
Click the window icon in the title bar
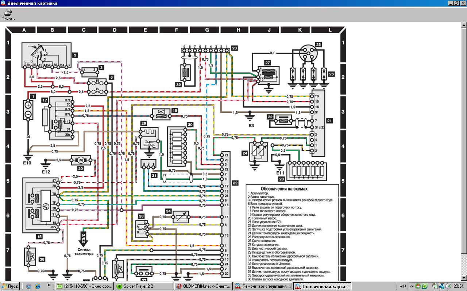click(3, 3)
